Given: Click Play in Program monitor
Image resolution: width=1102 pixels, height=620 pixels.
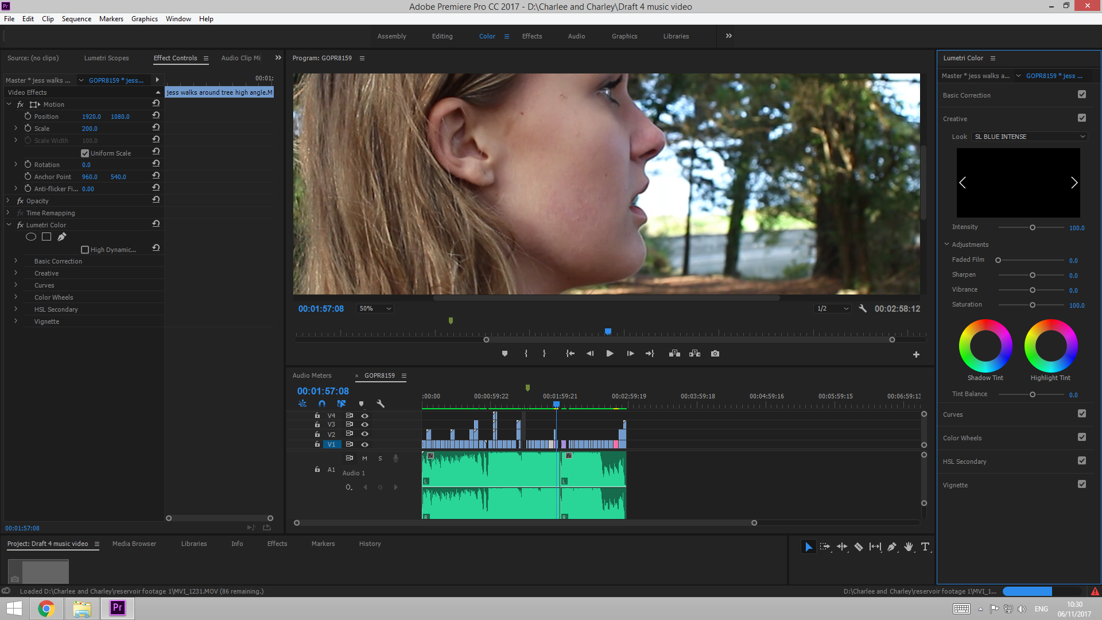Looking at the screenshot, I should [x=610, y=354].
